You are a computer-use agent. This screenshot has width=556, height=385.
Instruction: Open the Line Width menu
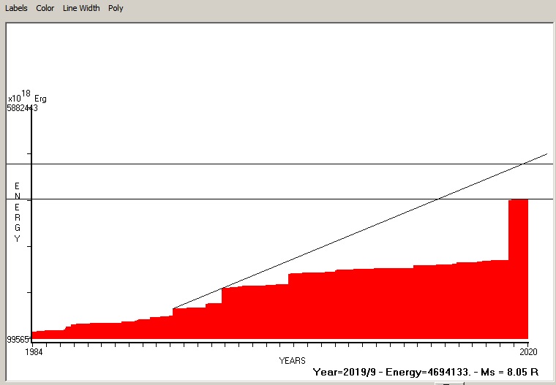(81, 8)
